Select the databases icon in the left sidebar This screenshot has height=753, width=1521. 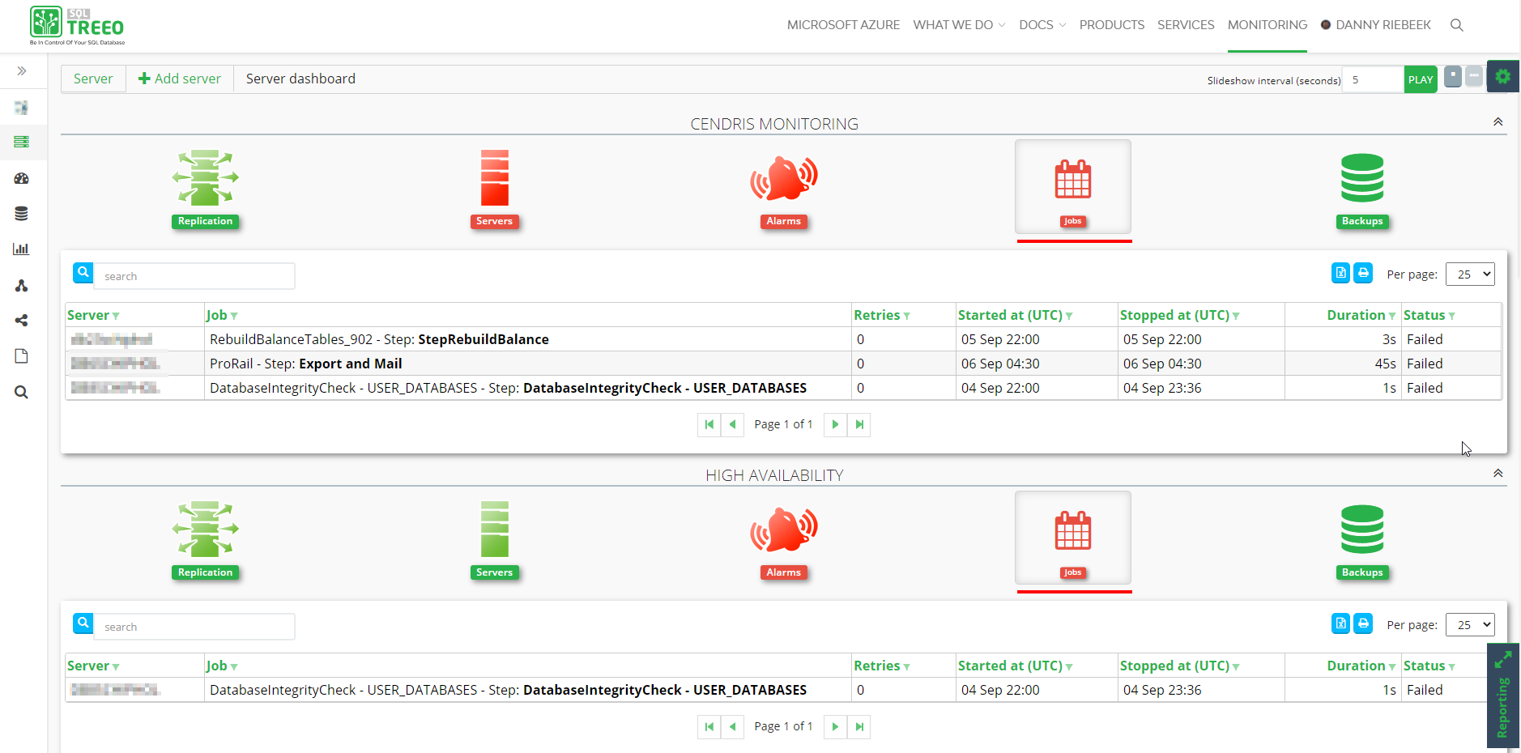[x=22, y=213]
